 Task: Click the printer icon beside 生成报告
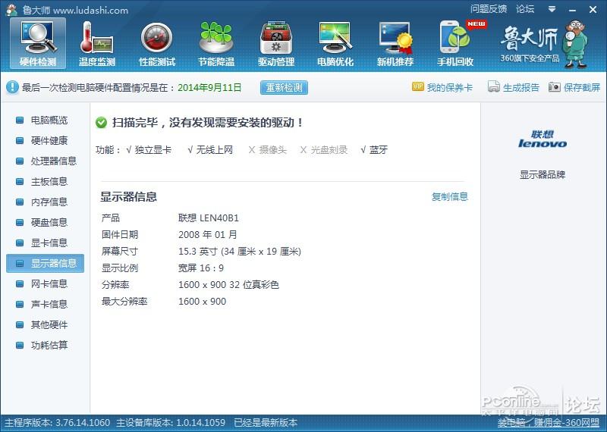(x=494, y=87)
